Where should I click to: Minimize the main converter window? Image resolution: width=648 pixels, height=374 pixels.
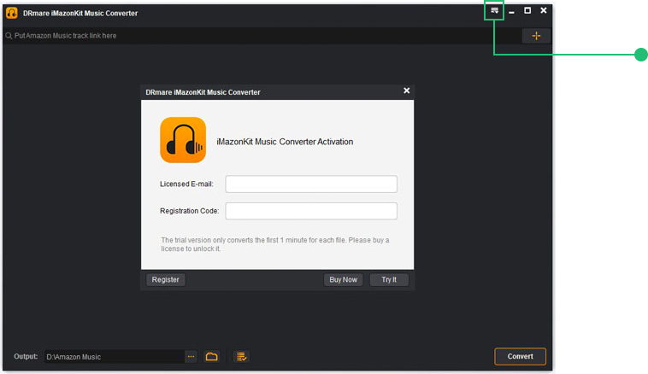point(511,12)
